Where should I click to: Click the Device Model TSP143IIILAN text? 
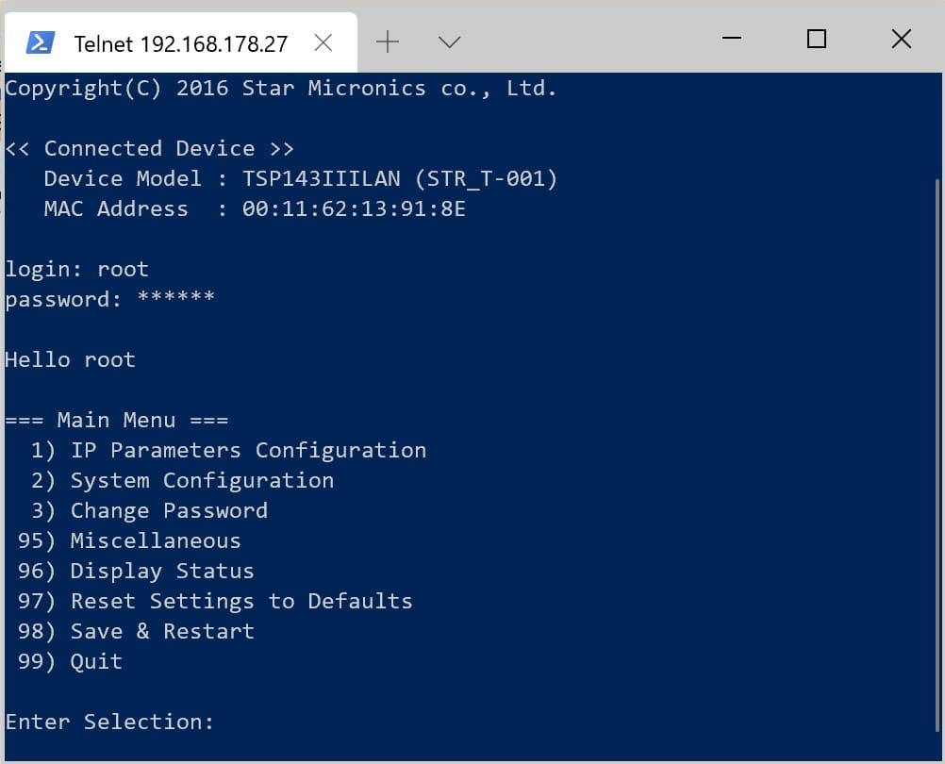pyautogui.click(x=322, y=178)
